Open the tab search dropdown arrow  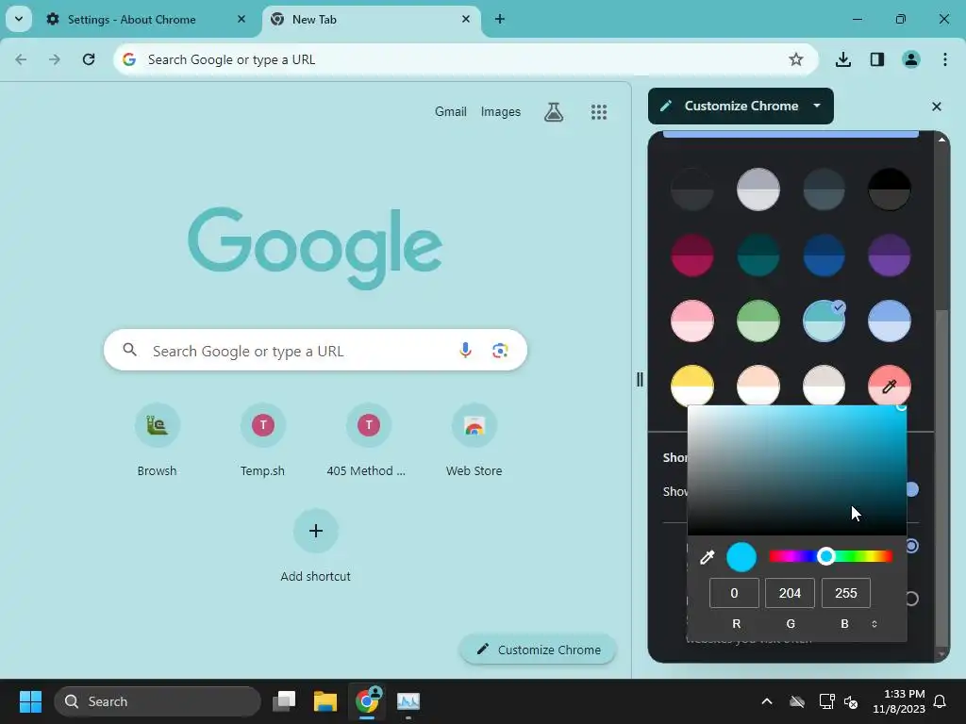19,19
